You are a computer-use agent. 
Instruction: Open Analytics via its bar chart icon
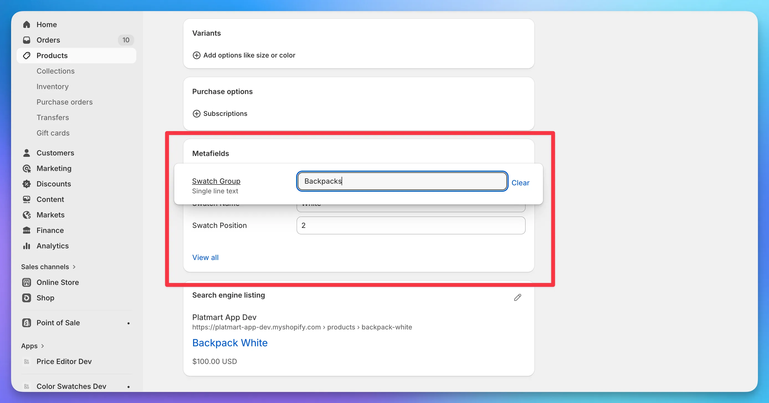point(27,246)
